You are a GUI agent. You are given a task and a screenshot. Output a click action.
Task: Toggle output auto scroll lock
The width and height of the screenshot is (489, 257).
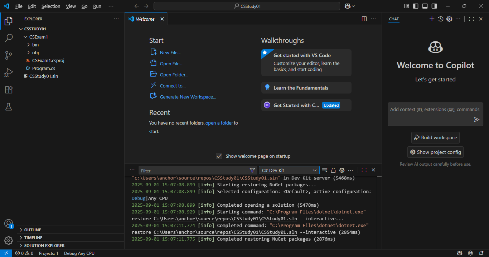click(x=333, y=170)
